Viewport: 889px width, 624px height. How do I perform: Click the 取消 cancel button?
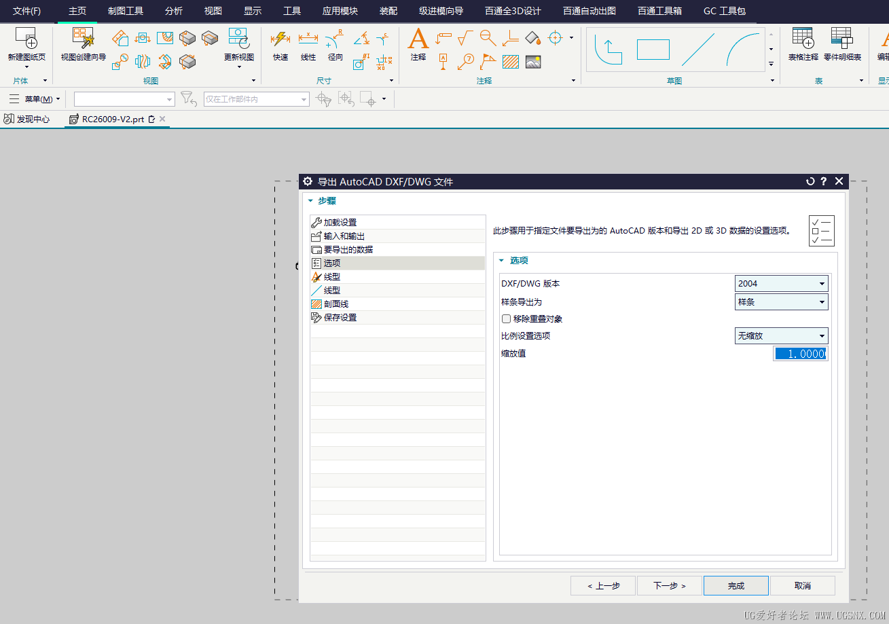click(803, 585)
